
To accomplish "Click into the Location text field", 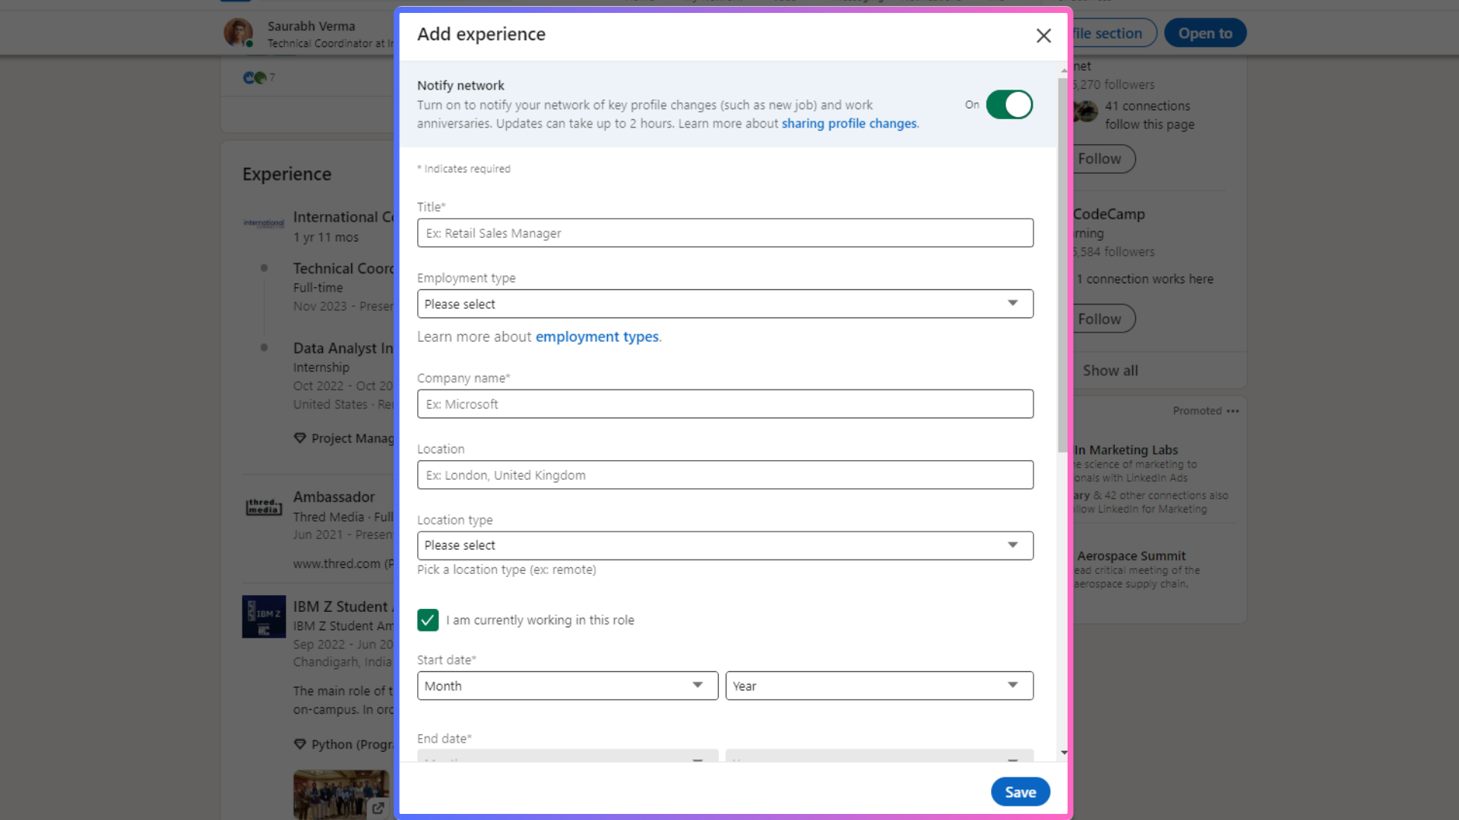I will (x=724, y=475).
